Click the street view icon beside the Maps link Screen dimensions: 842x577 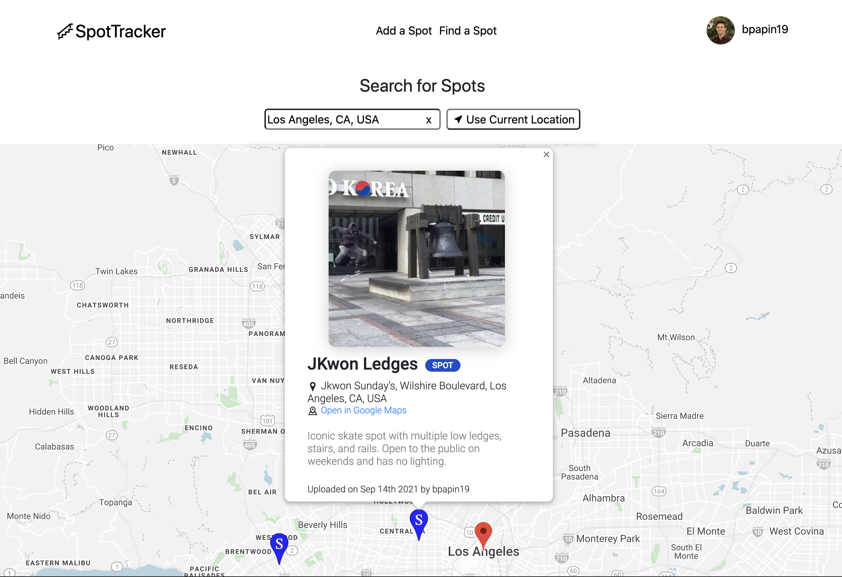pos(312,411)
